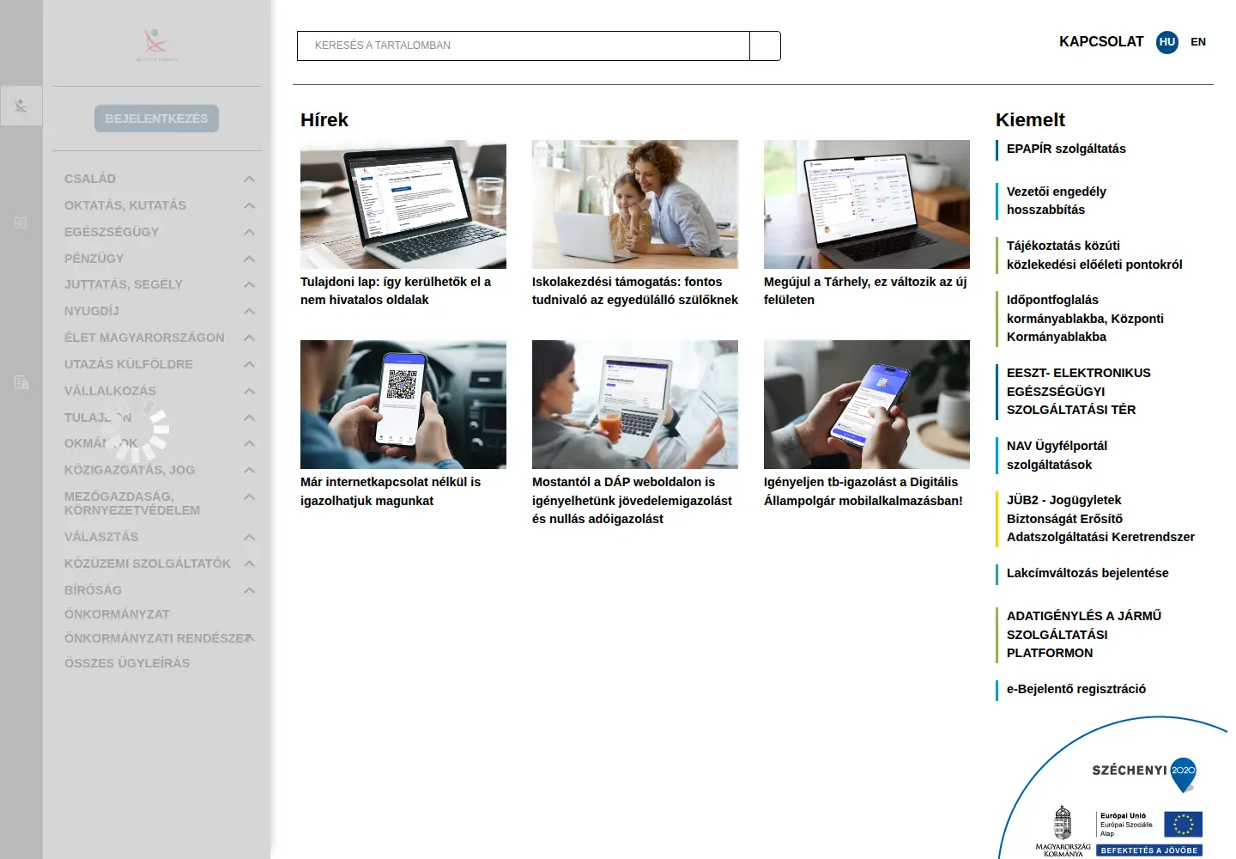Open the Igényeljen tb-igazolást news image
1236x859 pixels.
click(867, 405)
